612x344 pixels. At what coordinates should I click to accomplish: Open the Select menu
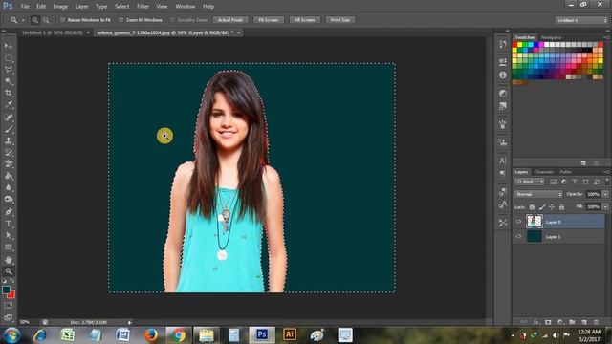[x=121, y=7]
